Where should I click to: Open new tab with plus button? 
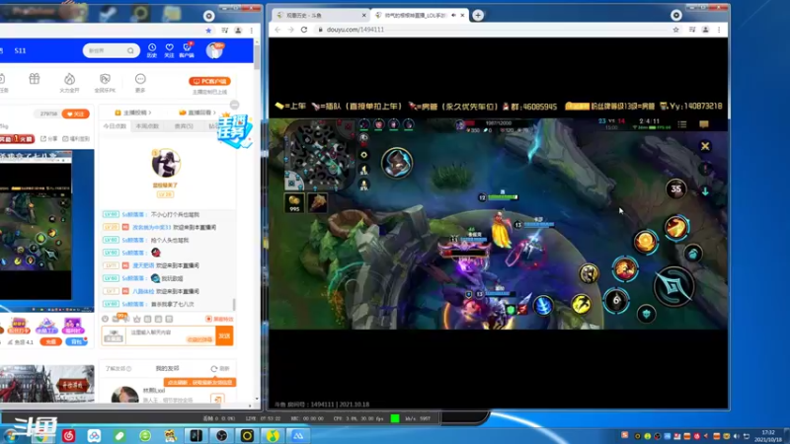click(x=478, y=16)
